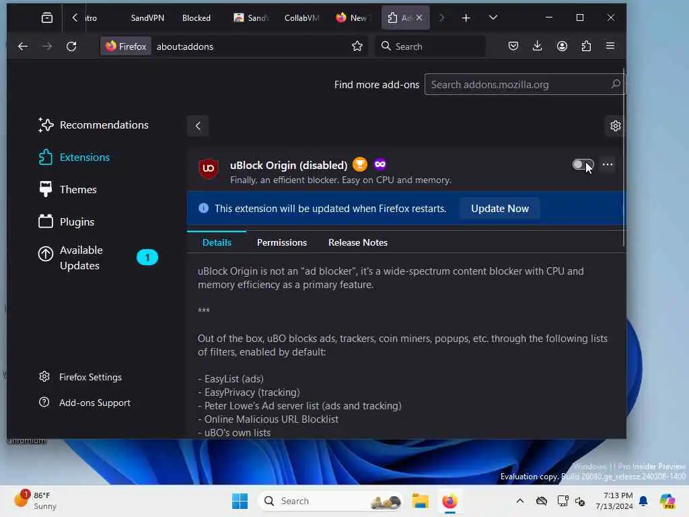Open File Explorer from the taskbar

pyautogui.click(x=420, y=501)
